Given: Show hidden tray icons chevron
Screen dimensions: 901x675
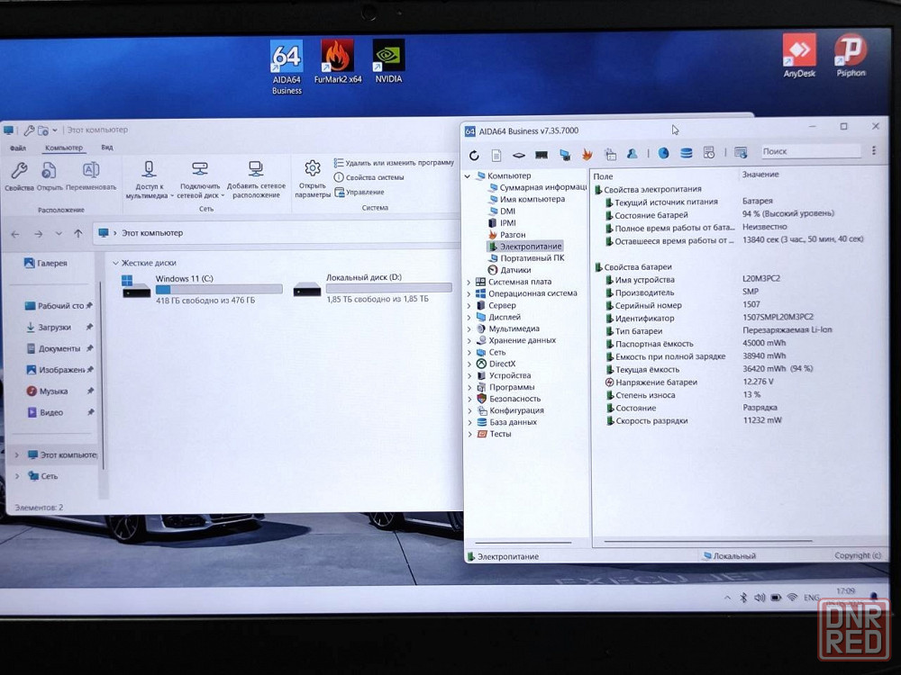Looking at the screenshot, I should (727, 598).
